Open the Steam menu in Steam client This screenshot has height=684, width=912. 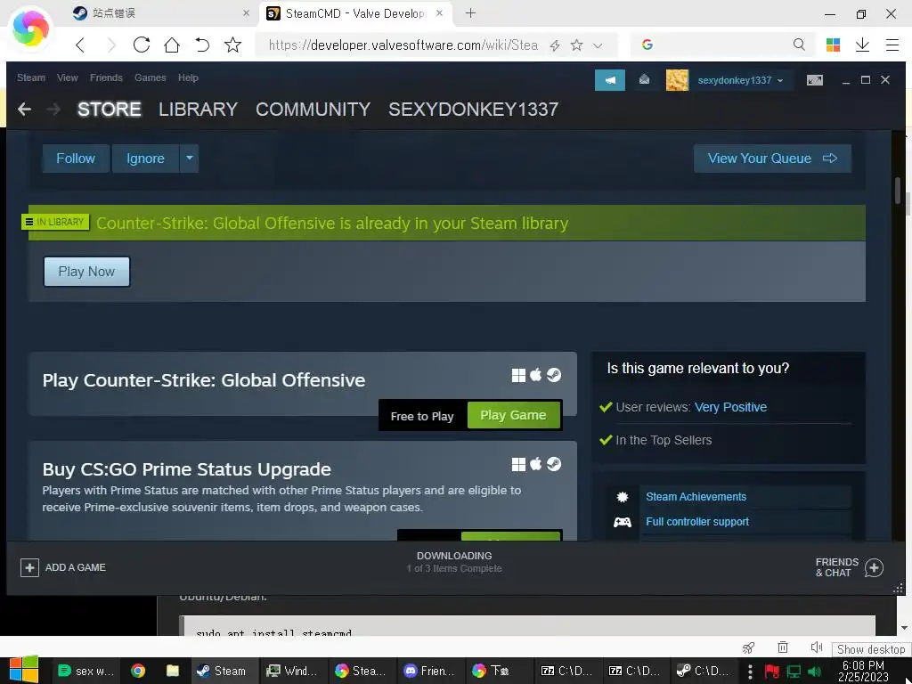point(31,77)
